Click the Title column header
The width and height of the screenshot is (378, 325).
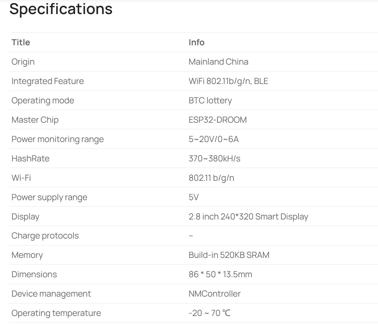[21, 42]
